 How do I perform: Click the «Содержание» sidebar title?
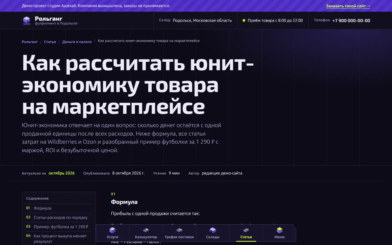tap(37, 198)
